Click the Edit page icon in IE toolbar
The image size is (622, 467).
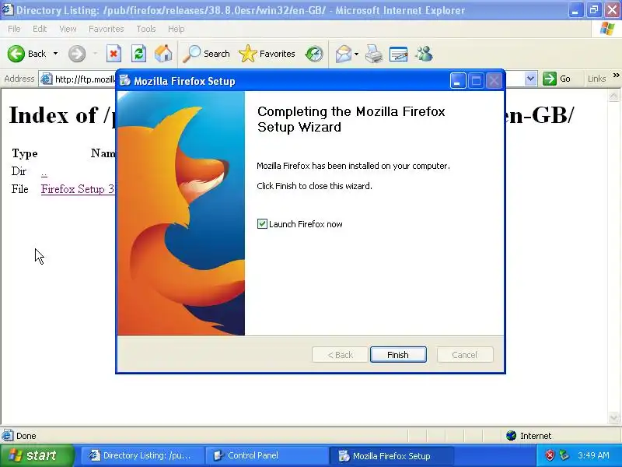point(399,54)
